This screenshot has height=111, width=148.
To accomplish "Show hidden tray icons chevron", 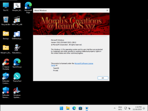I will (x=115, y=108).
